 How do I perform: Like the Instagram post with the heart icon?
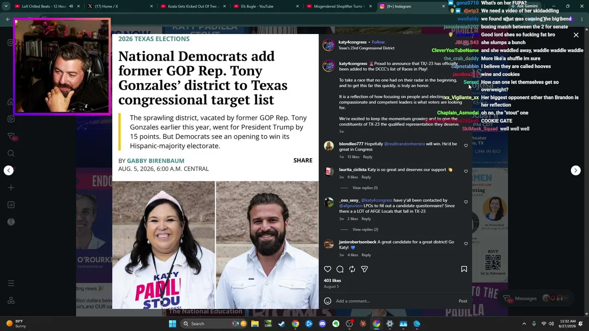(x=328, y=269)
